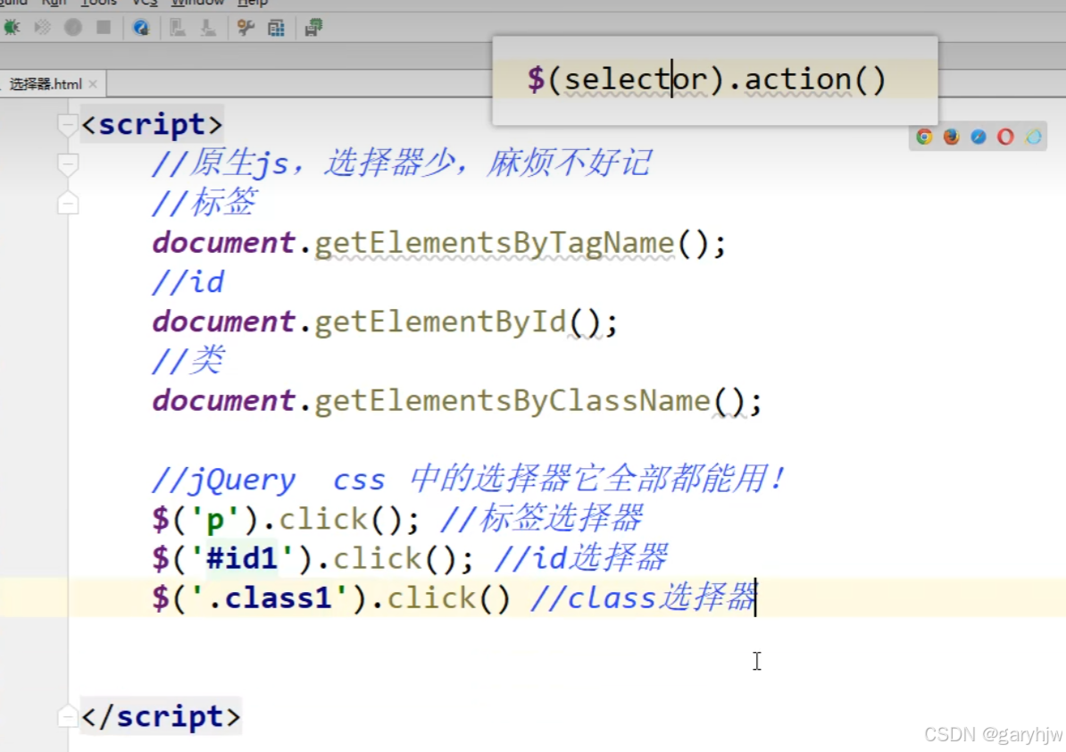Open the Tools menu

pos(98,4)
